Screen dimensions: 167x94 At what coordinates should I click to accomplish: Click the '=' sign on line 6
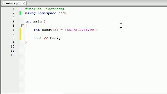[62, 30]
